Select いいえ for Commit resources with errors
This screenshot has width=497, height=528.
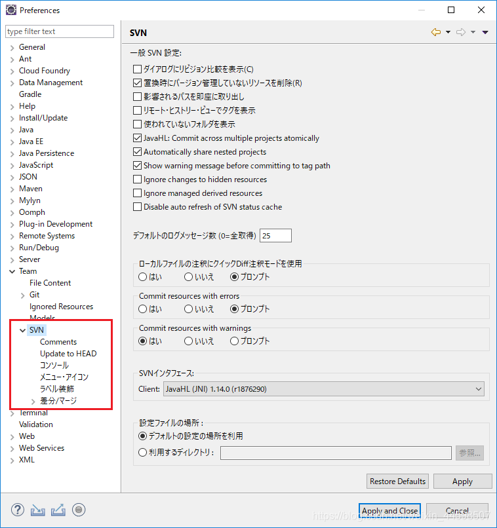(x=188, y=309)
